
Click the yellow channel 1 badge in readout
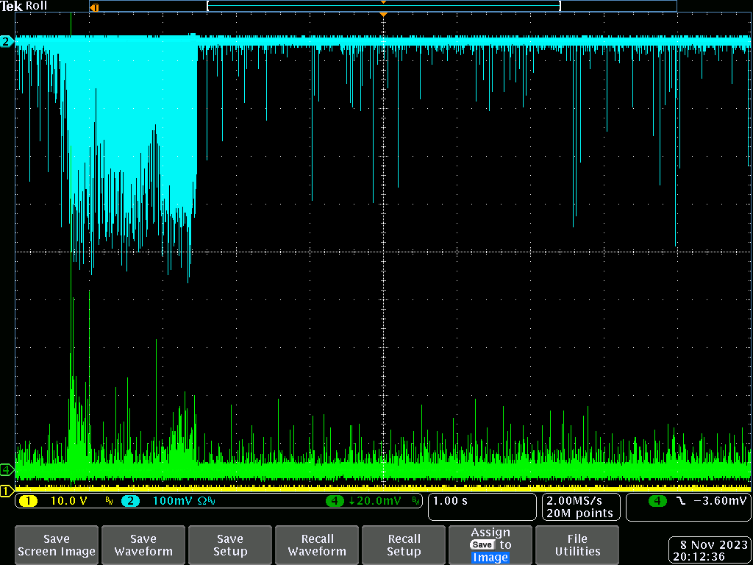click(27, 501)
